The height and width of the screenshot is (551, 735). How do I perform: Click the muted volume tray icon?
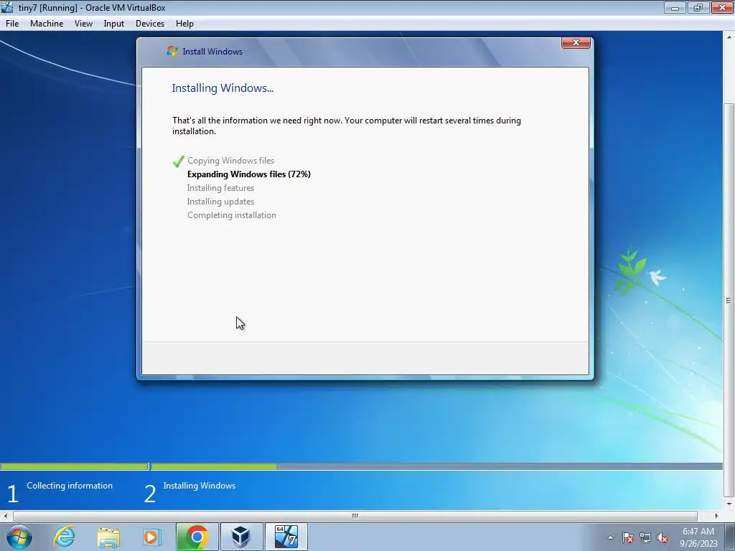663,538
